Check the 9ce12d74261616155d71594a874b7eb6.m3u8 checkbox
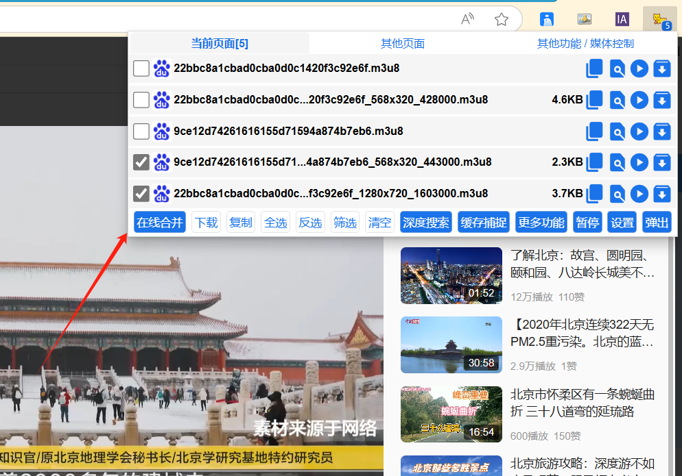682x476 pixels. coord(141,131)
